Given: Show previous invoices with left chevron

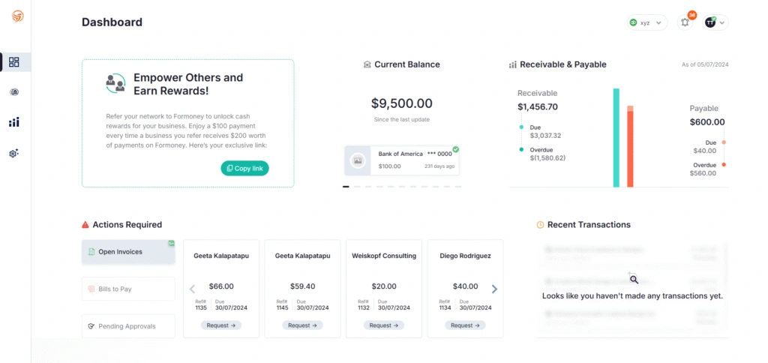Looking at the screenshot, I should click(192, 289).
